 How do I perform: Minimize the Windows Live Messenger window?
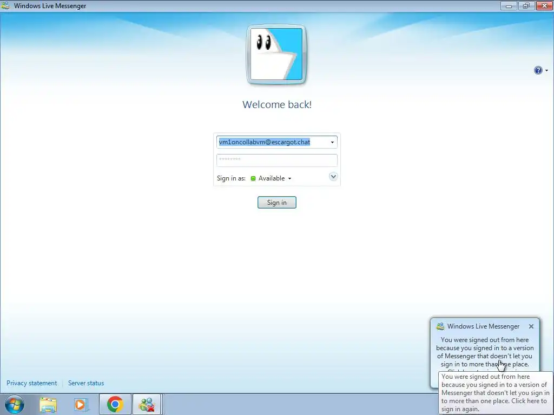509,5
